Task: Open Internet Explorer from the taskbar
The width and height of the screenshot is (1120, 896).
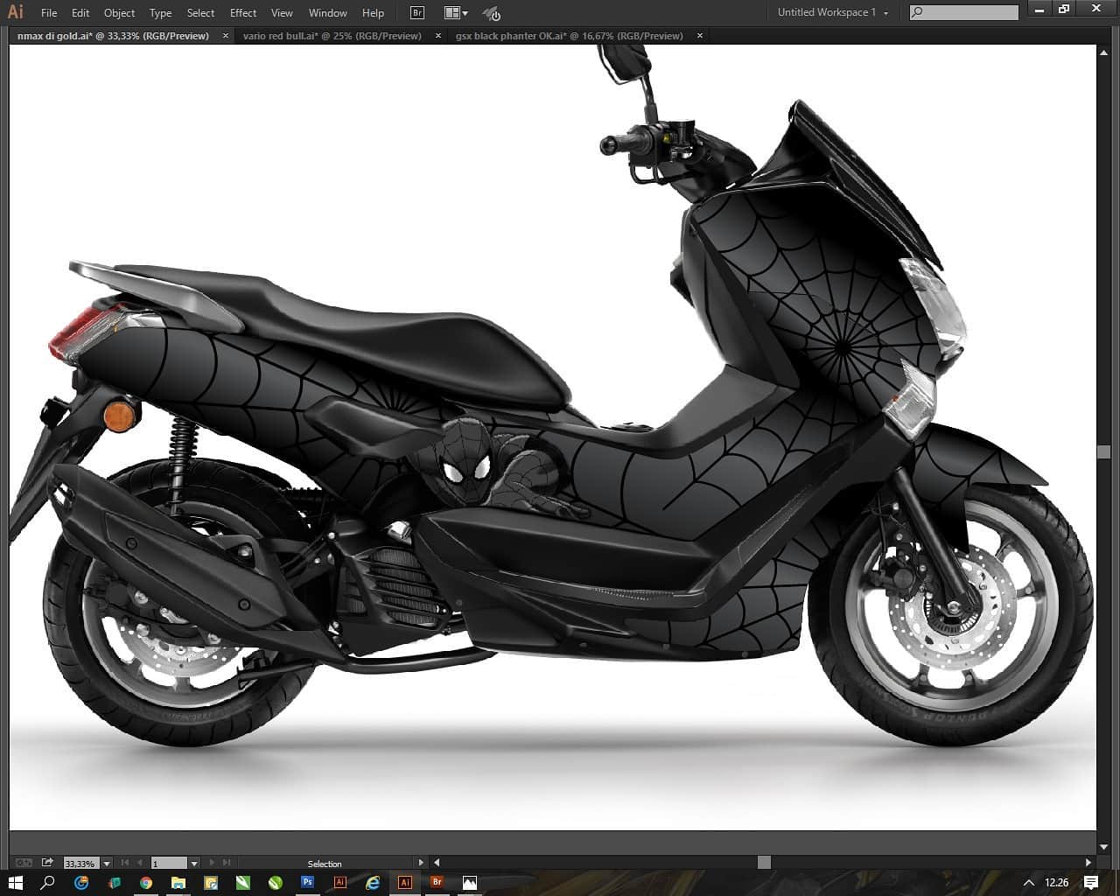Action: pyautogui.click(x=373, y=883)
